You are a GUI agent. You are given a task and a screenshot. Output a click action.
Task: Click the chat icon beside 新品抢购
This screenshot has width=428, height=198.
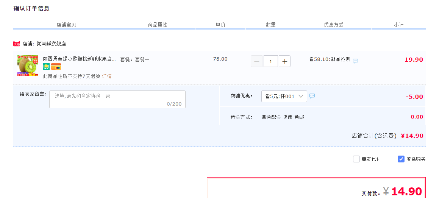pyautogui.click(x=355, y=61)
